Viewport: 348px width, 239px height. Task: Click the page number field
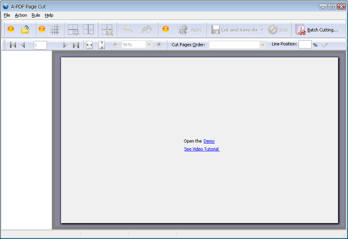pyautogui.click(x=40, y=45)
